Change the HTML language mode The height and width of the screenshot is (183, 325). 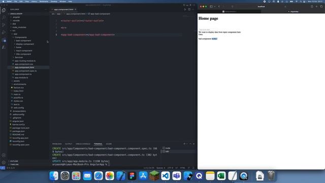coord(182,168)
